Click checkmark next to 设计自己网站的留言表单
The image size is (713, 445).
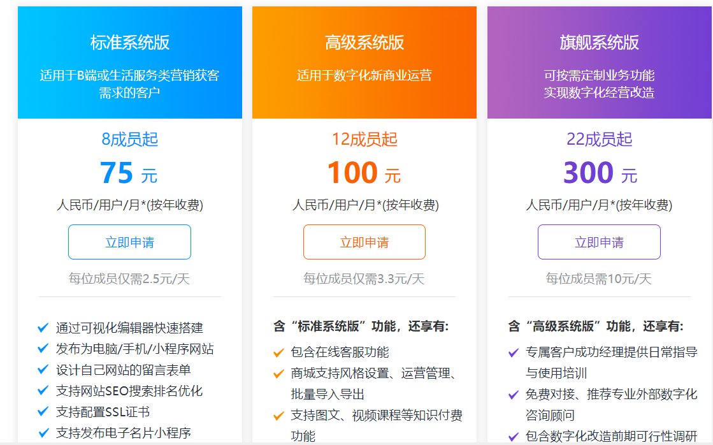(43, 370)
